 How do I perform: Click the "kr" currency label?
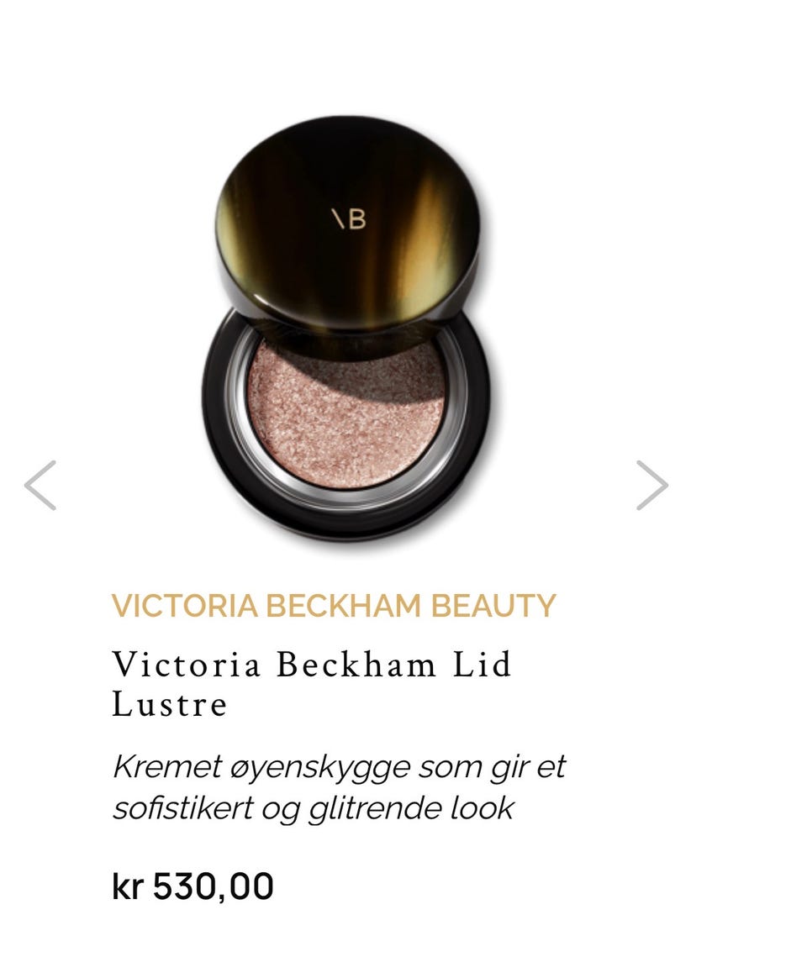[x=128, y=886]
